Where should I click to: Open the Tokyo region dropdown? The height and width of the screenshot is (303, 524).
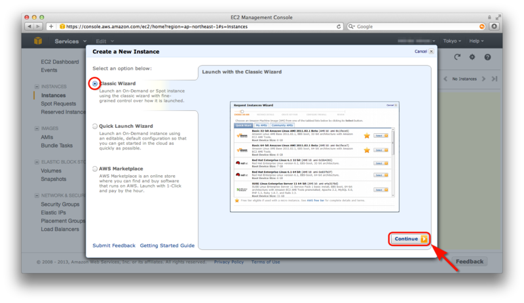tap(452, 41)
